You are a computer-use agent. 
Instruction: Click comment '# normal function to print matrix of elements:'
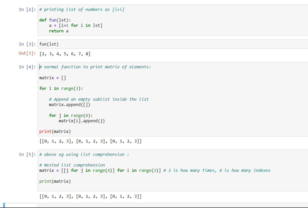click(95, 67)
